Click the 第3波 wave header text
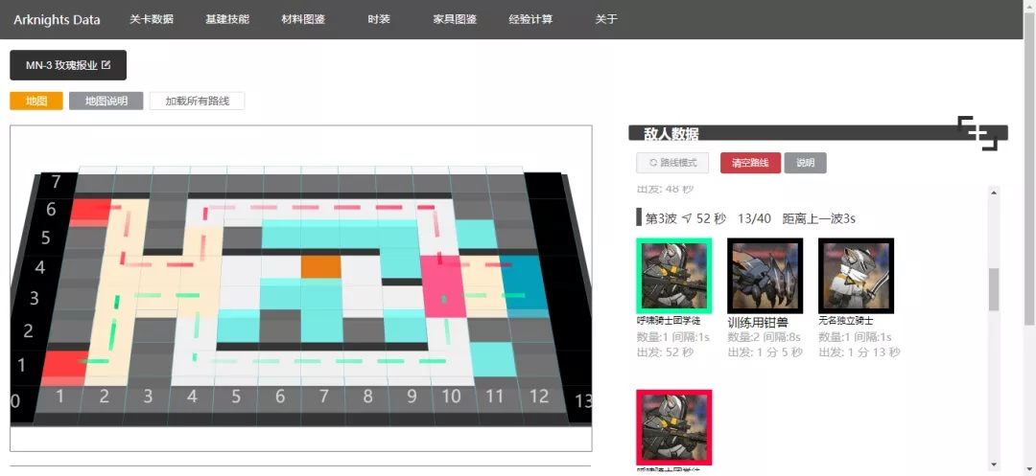The height and width of the screenshot is (476, 1036). pos(661,218)
